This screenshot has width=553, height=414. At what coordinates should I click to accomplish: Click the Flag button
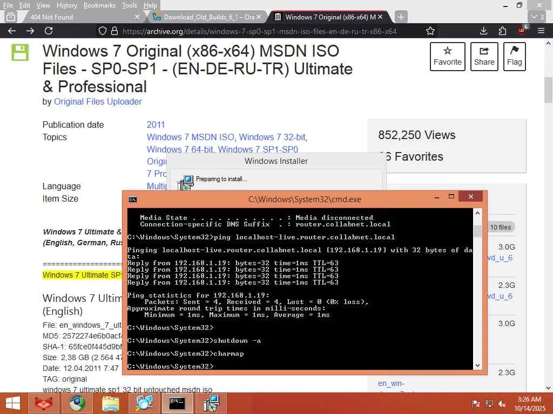pyautogui.click(x=515, y=57)
